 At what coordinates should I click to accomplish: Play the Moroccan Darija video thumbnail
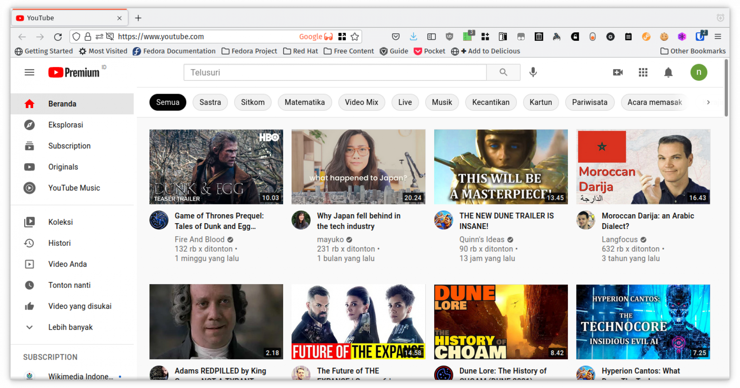643,167
